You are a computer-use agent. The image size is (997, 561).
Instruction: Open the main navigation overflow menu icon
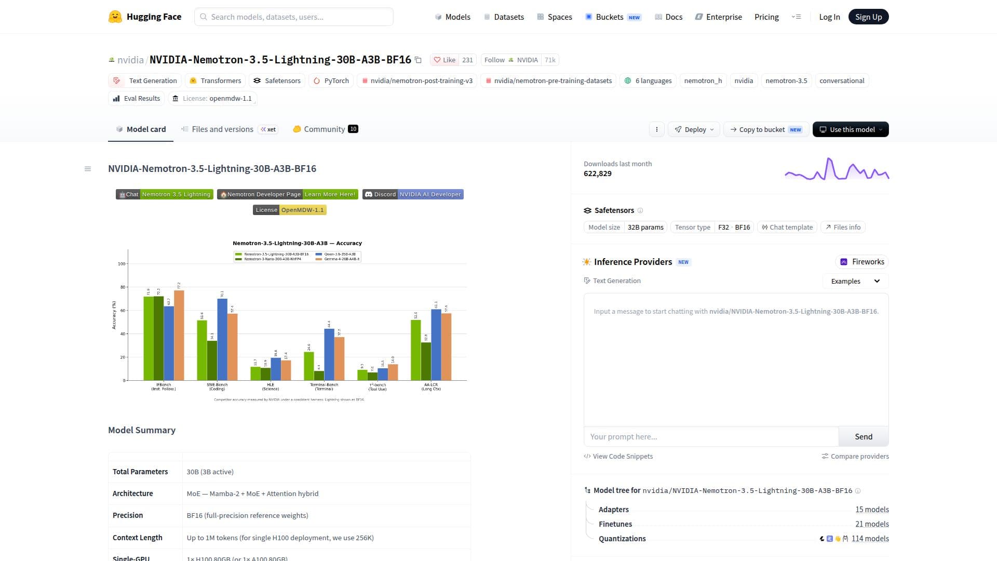tap(796, 17)
